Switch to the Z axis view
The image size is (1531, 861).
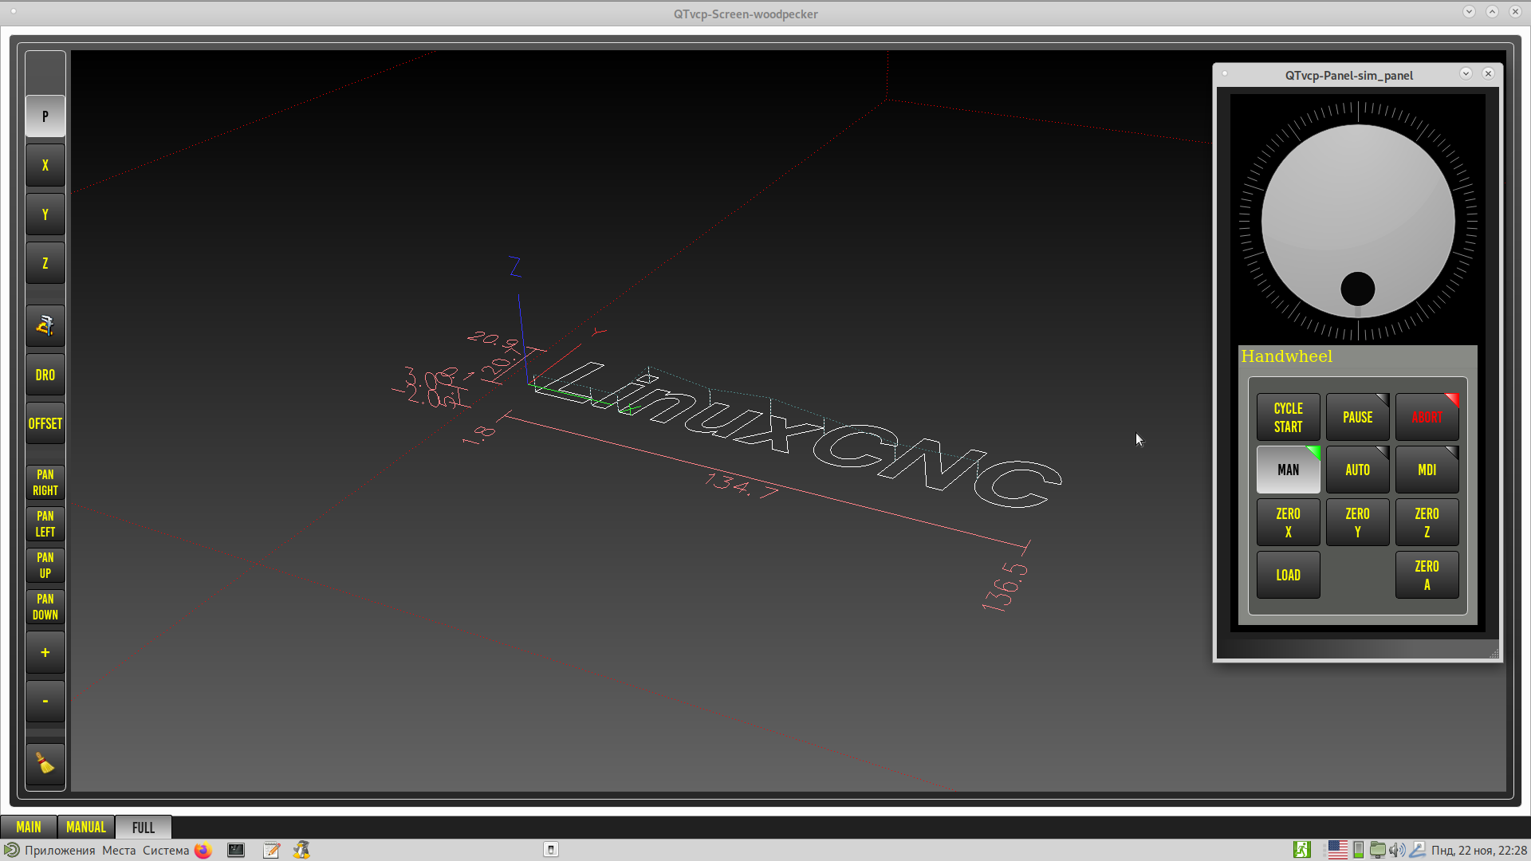pyautogui.click(x=45, y=263)
